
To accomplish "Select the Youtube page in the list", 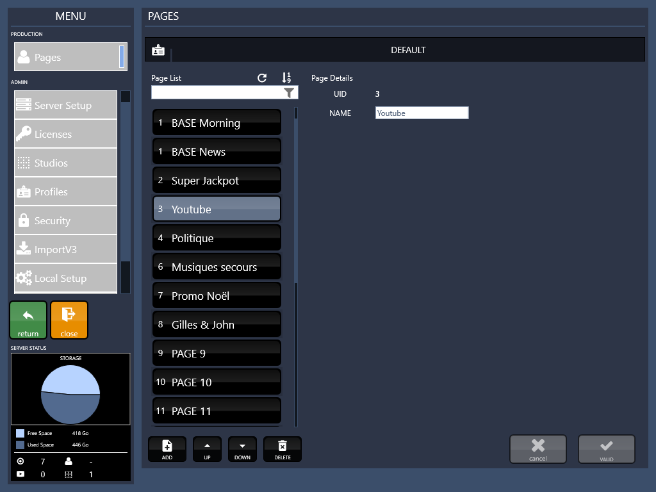I will (216, 208).
